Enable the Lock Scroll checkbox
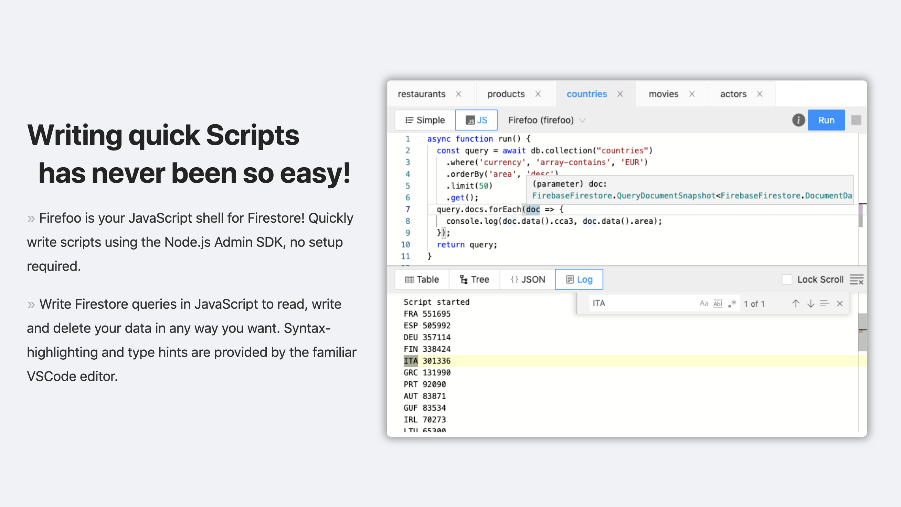Image resolution: width=901 pixels, height=507 pixels. [x=787, y=279]
